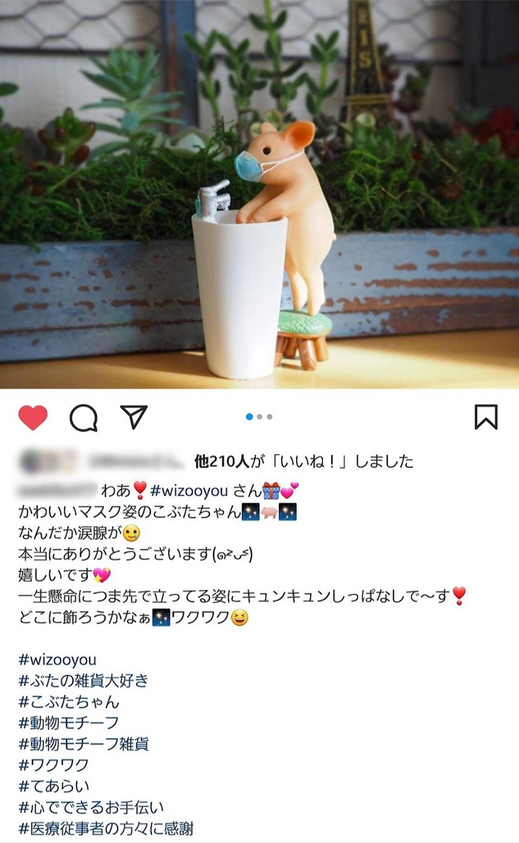Open hashtag #動物モチーフ
This screenshot has width=519, height=843.
69,722
